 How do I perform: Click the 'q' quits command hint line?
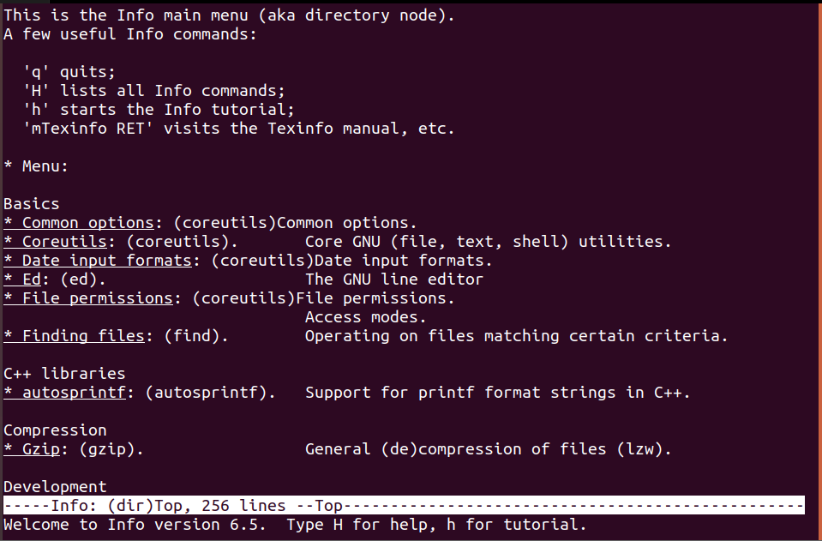pyautogui.click(x=69, y=72)
